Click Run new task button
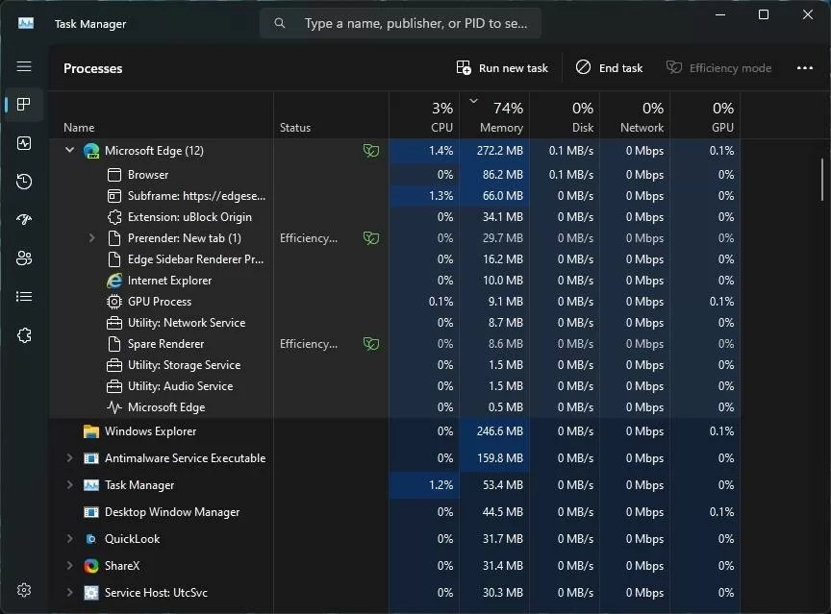Image resolution: width=831 pixels, height=614 pixels. [502, 68]
